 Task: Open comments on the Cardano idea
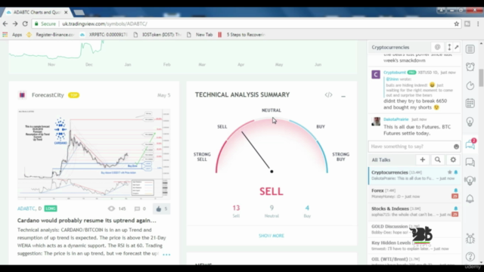[140, 209]
